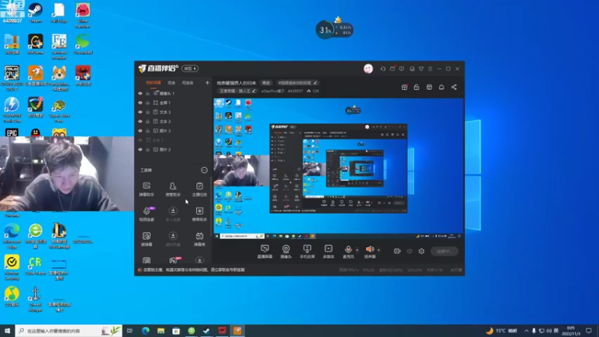Toggle visibility of 图片 3 source
The image size is (599, 337).
tap(140, 130)
